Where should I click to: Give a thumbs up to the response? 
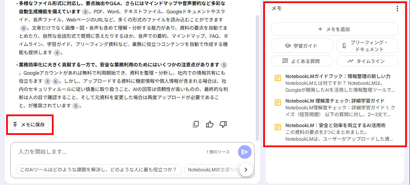pyautogui.click(x=210, y=124)
